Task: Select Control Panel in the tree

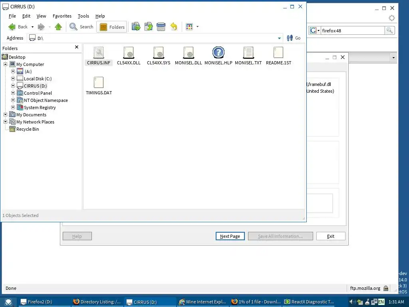Action: click(38, 93)
